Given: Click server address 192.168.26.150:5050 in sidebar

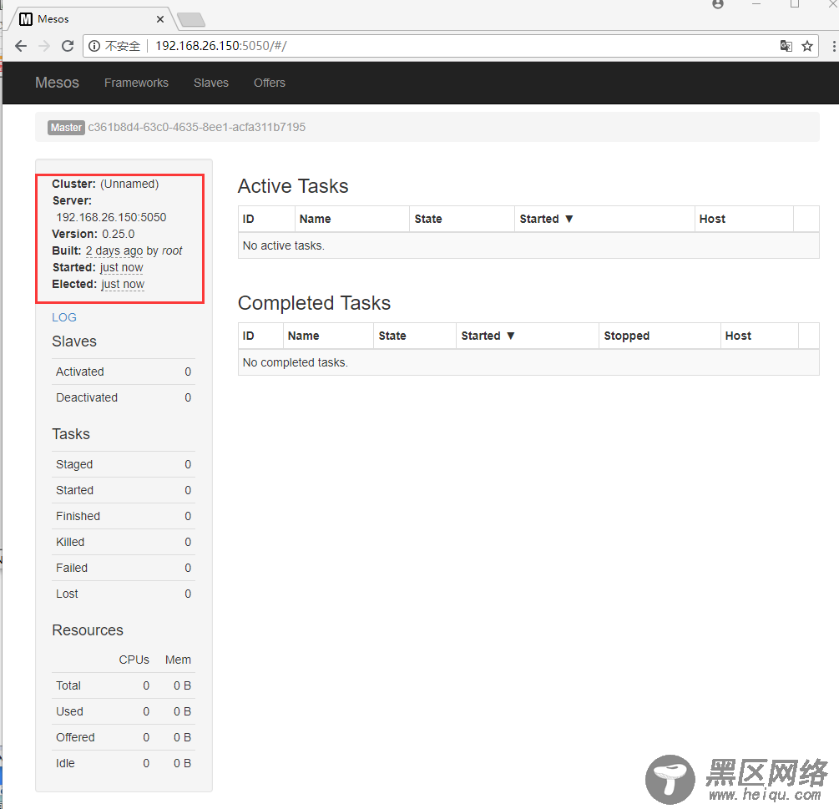Looking at the screenshot, I should point(111,217).
